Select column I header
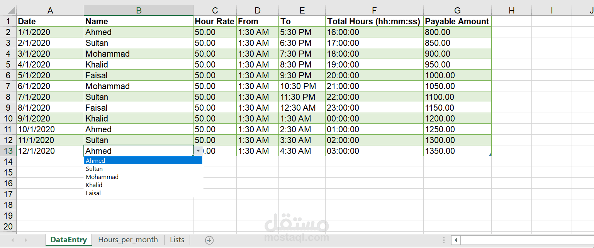This screenshot has width=594, height=248. (x=552, y=11)
